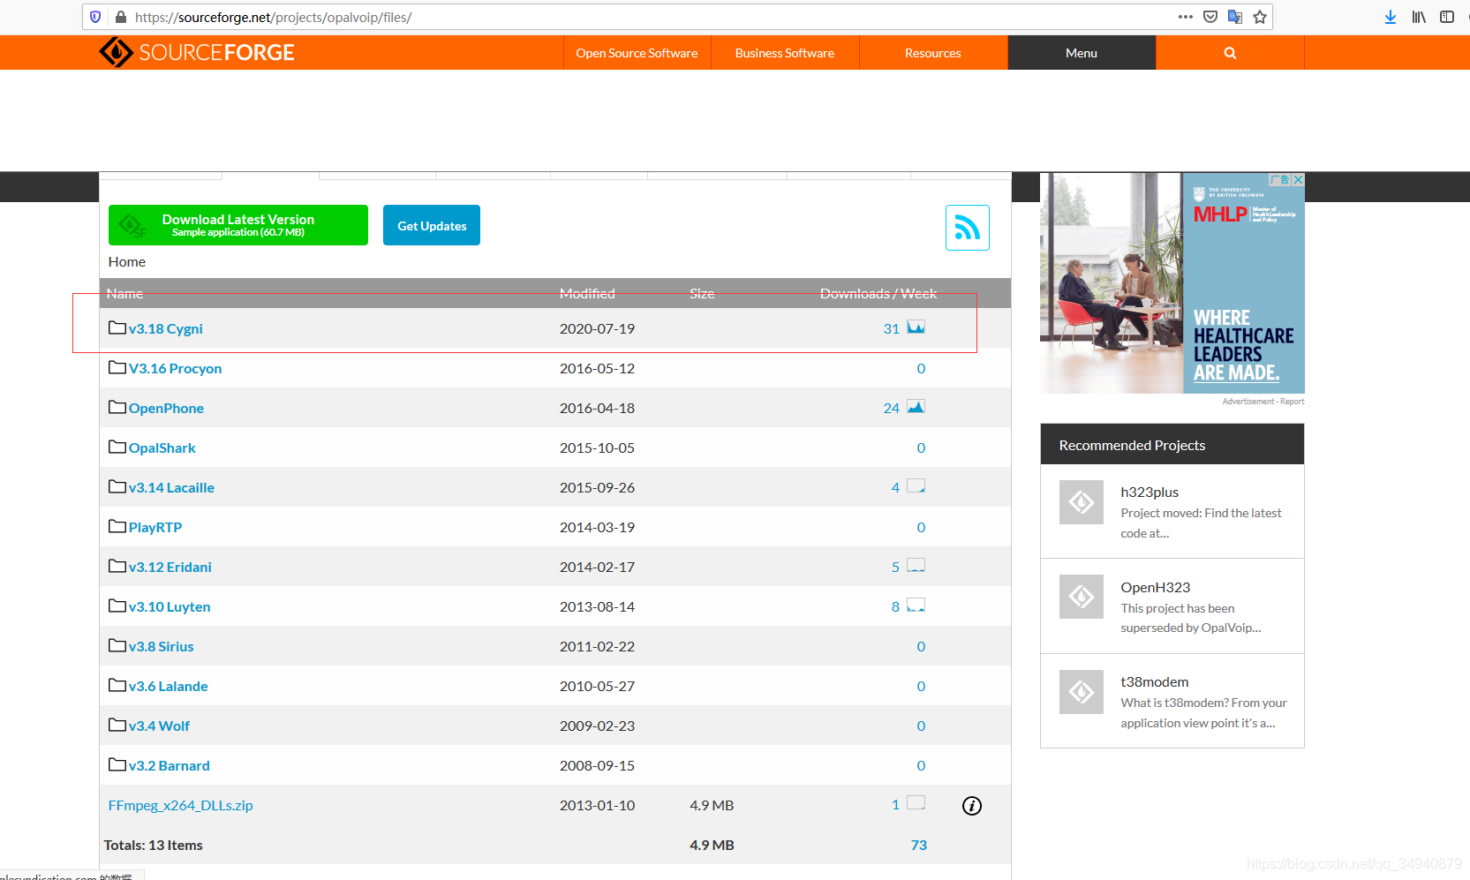This screenshot has height=880, width=1470.
Task: Click the tracking protection shield icon
Action: [96, 17]
